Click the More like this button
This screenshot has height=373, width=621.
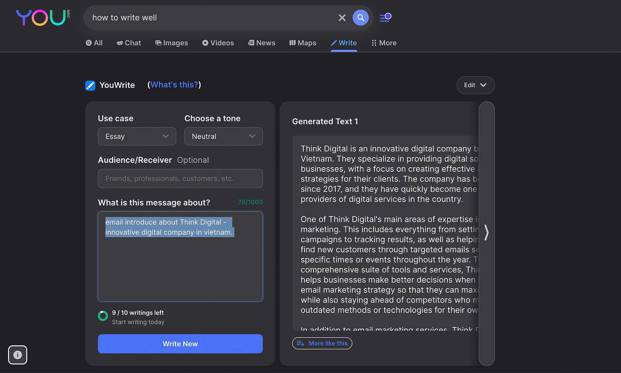322,343
